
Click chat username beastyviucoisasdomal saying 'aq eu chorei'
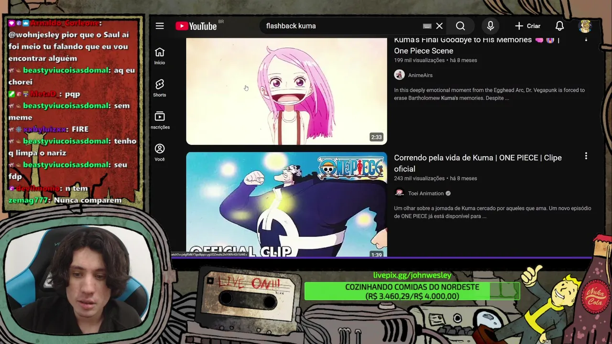[66, 70]
